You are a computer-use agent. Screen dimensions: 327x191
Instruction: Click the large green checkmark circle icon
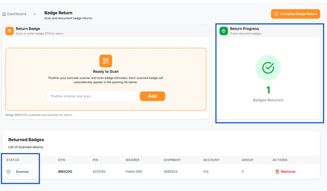pyautogui.click(x=268, y=68)
